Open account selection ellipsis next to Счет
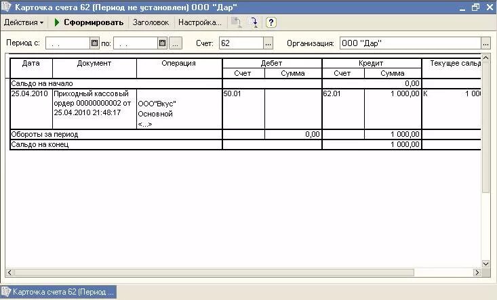The height and width of the screenshot is (300, 497). tap(268, 43)
